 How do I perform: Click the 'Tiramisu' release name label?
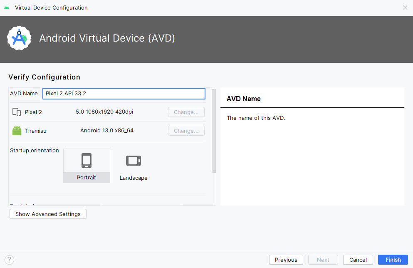point(35,131)
